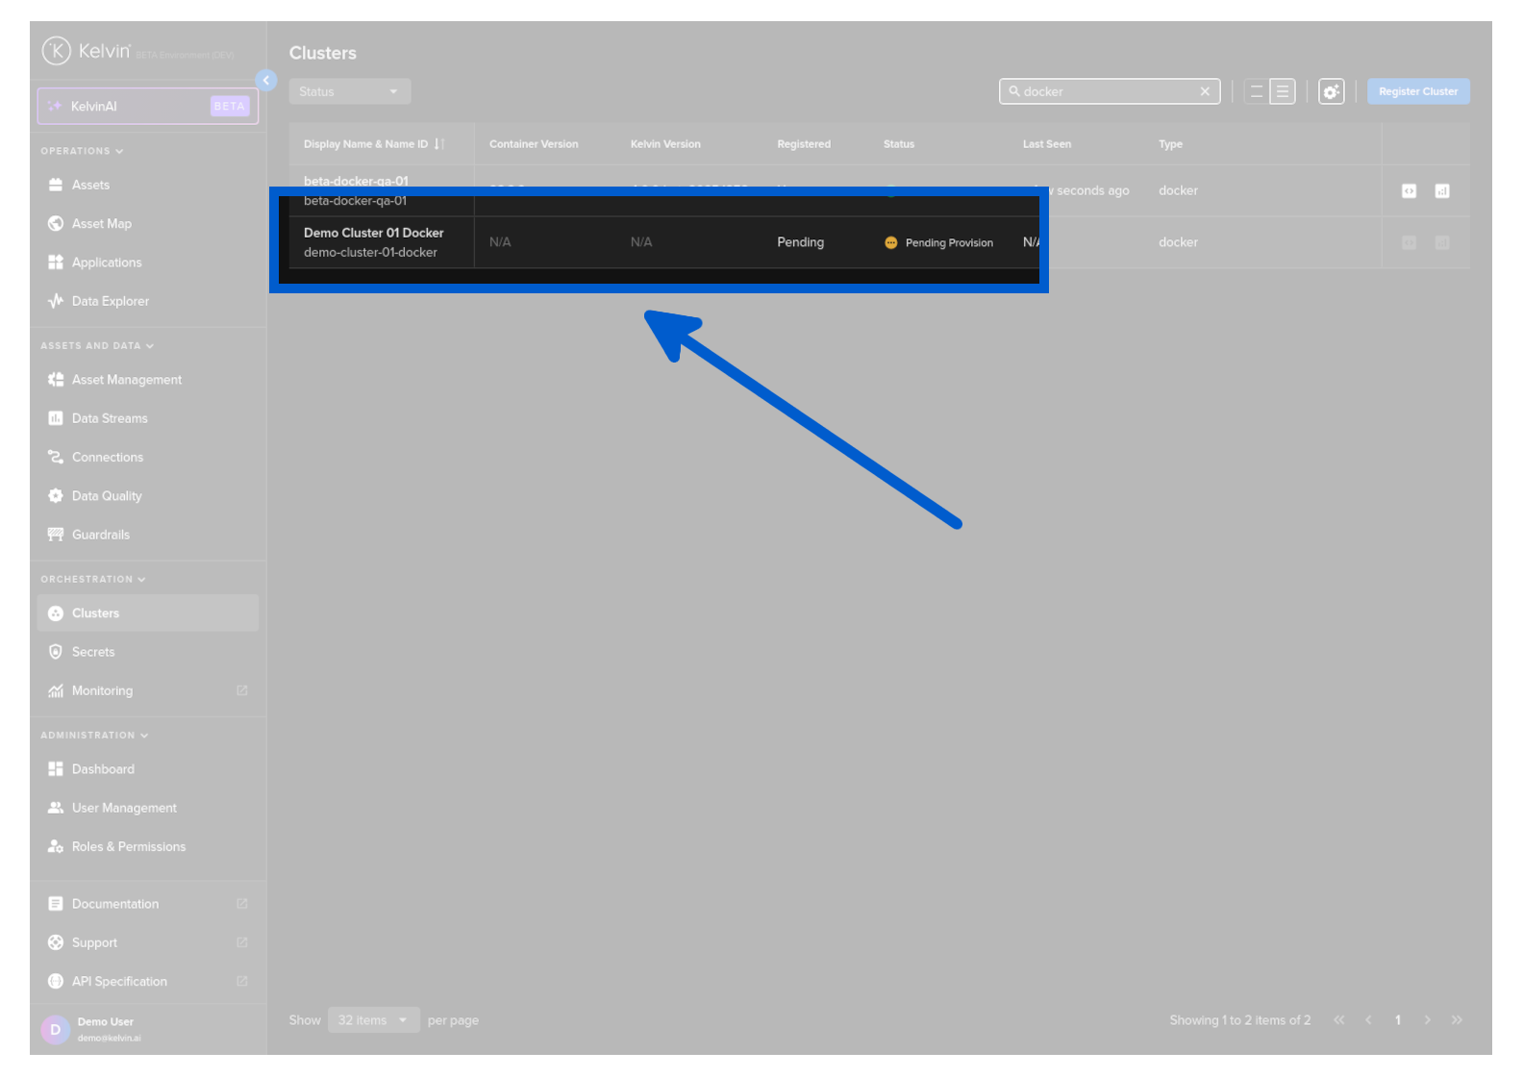
Task: Open the metrics chart icon for beta-docker-qa-01
Action: (1441, 191)
